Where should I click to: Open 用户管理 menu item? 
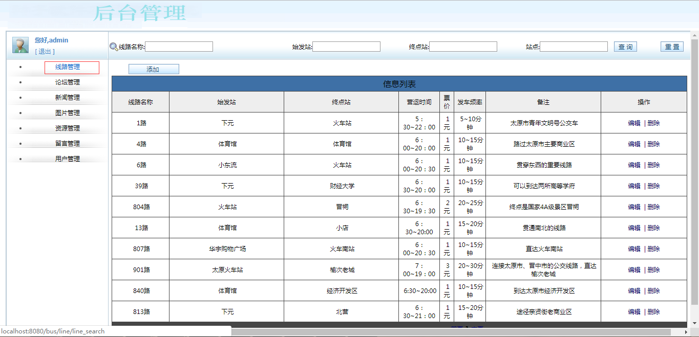(x=68, y=159)
